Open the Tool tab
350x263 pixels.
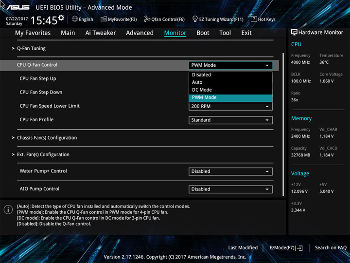point(225,33)
